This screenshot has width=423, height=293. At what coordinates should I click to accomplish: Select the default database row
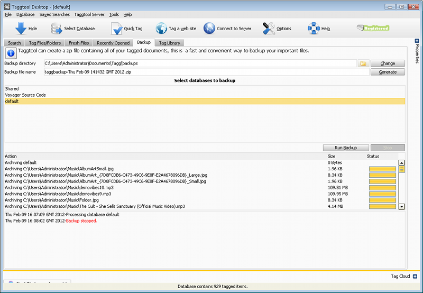(205, 101)
